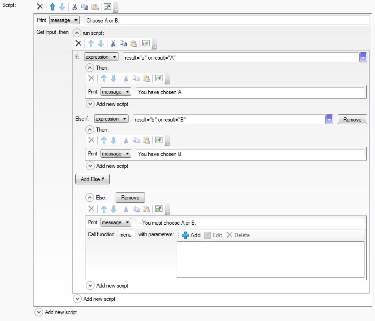
Task: Open purple dropdown beside result="a" expression
Action: pyautogui.click(x=363, y=57)
